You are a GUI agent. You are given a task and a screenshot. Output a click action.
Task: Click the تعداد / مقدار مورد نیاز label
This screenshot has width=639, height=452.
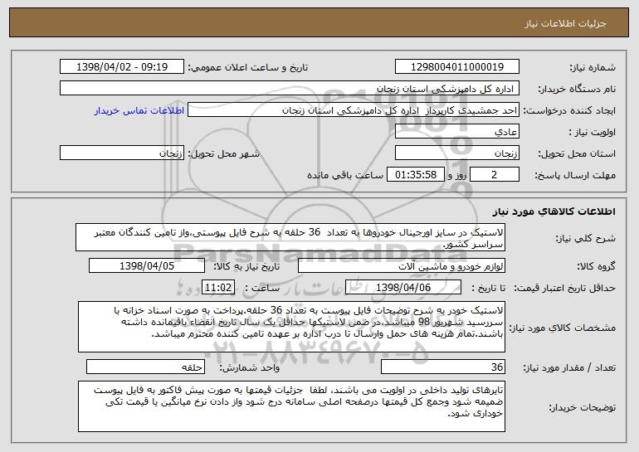tap(569, 367)
